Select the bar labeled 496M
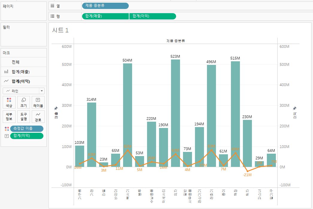Viewport: 313px width, 209px height. click(211, 116)
